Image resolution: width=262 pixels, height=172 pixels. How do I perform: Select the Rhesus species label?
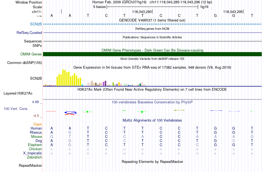click(36, 132)
